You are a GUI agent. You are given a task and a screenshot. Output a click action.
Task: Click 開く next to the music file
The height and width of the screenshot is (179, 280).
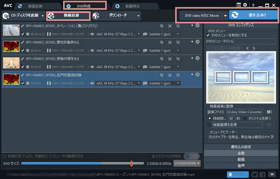[x=270, y=112]
